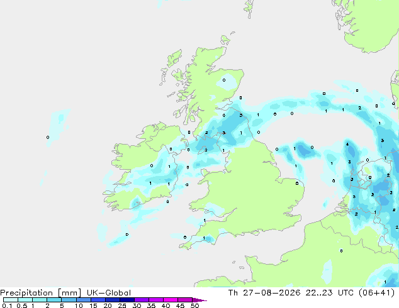Select the 30–35 mm purple legend swatch
The image size is (399, 308).
[142, 300]
